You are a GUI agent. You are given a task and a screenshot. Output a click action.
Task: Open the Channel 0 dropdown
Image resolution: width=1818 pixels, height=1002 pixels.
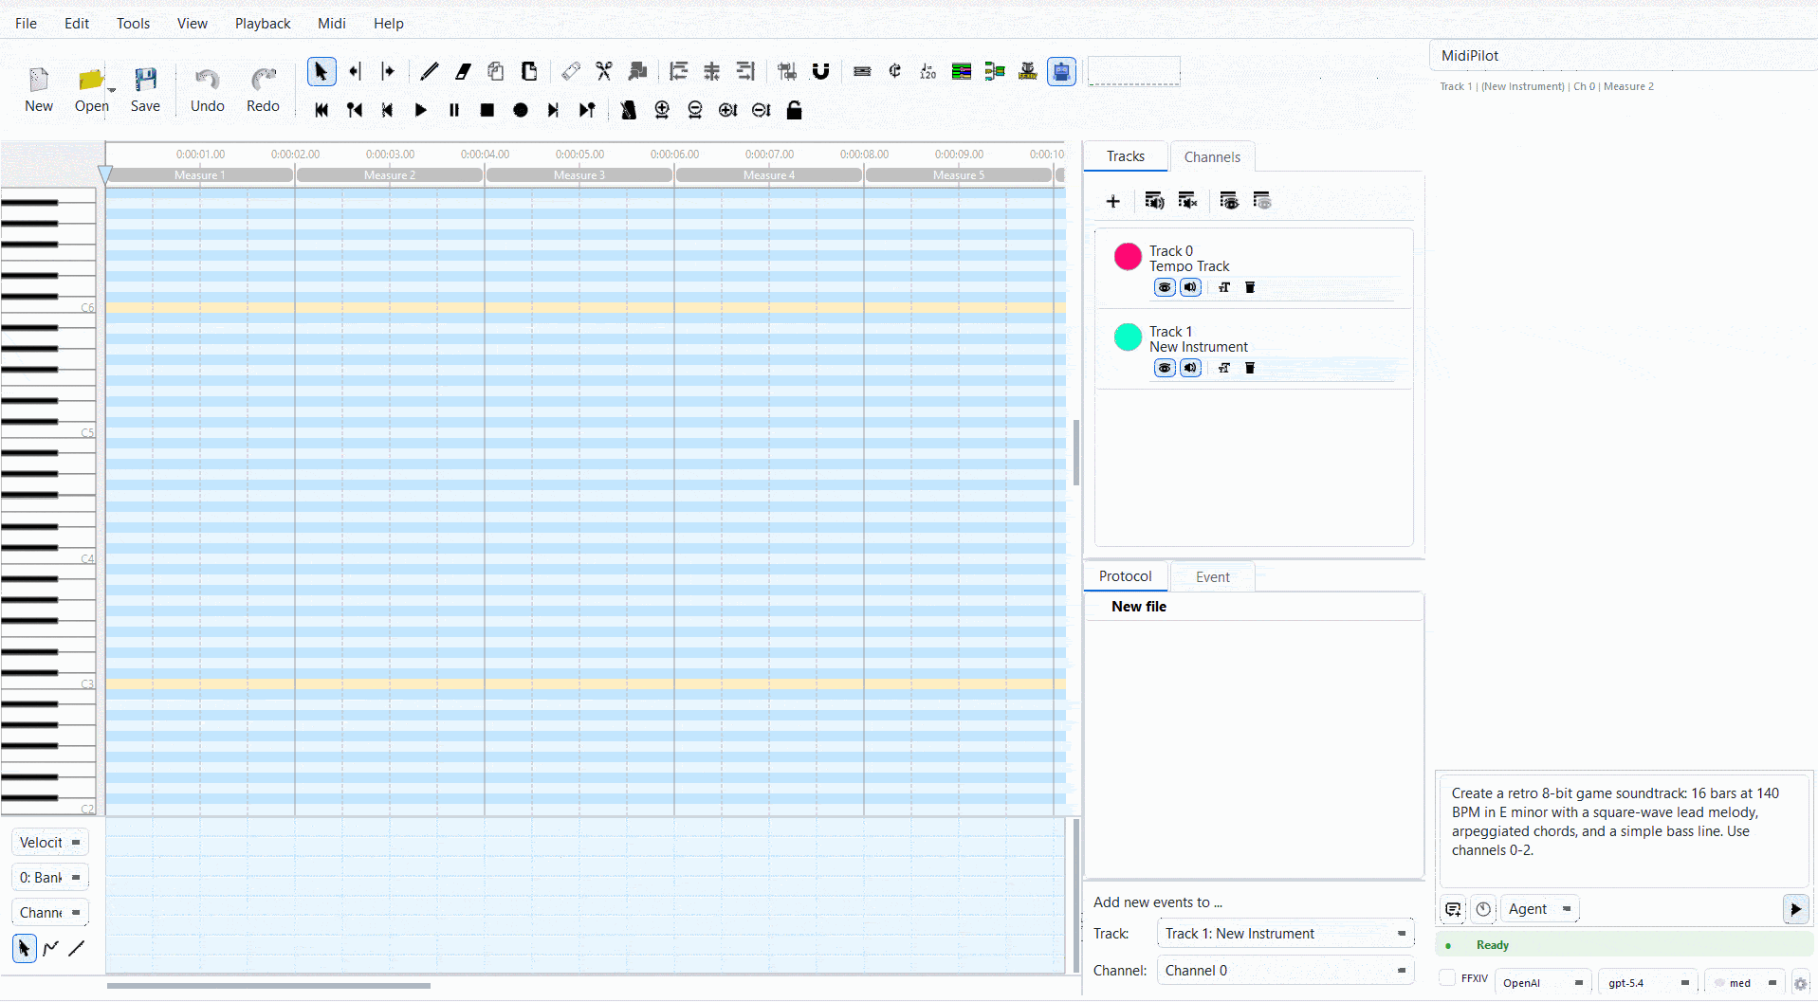point(1284,971)
